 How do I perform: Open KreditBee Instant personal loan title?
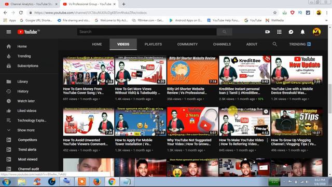240,91
